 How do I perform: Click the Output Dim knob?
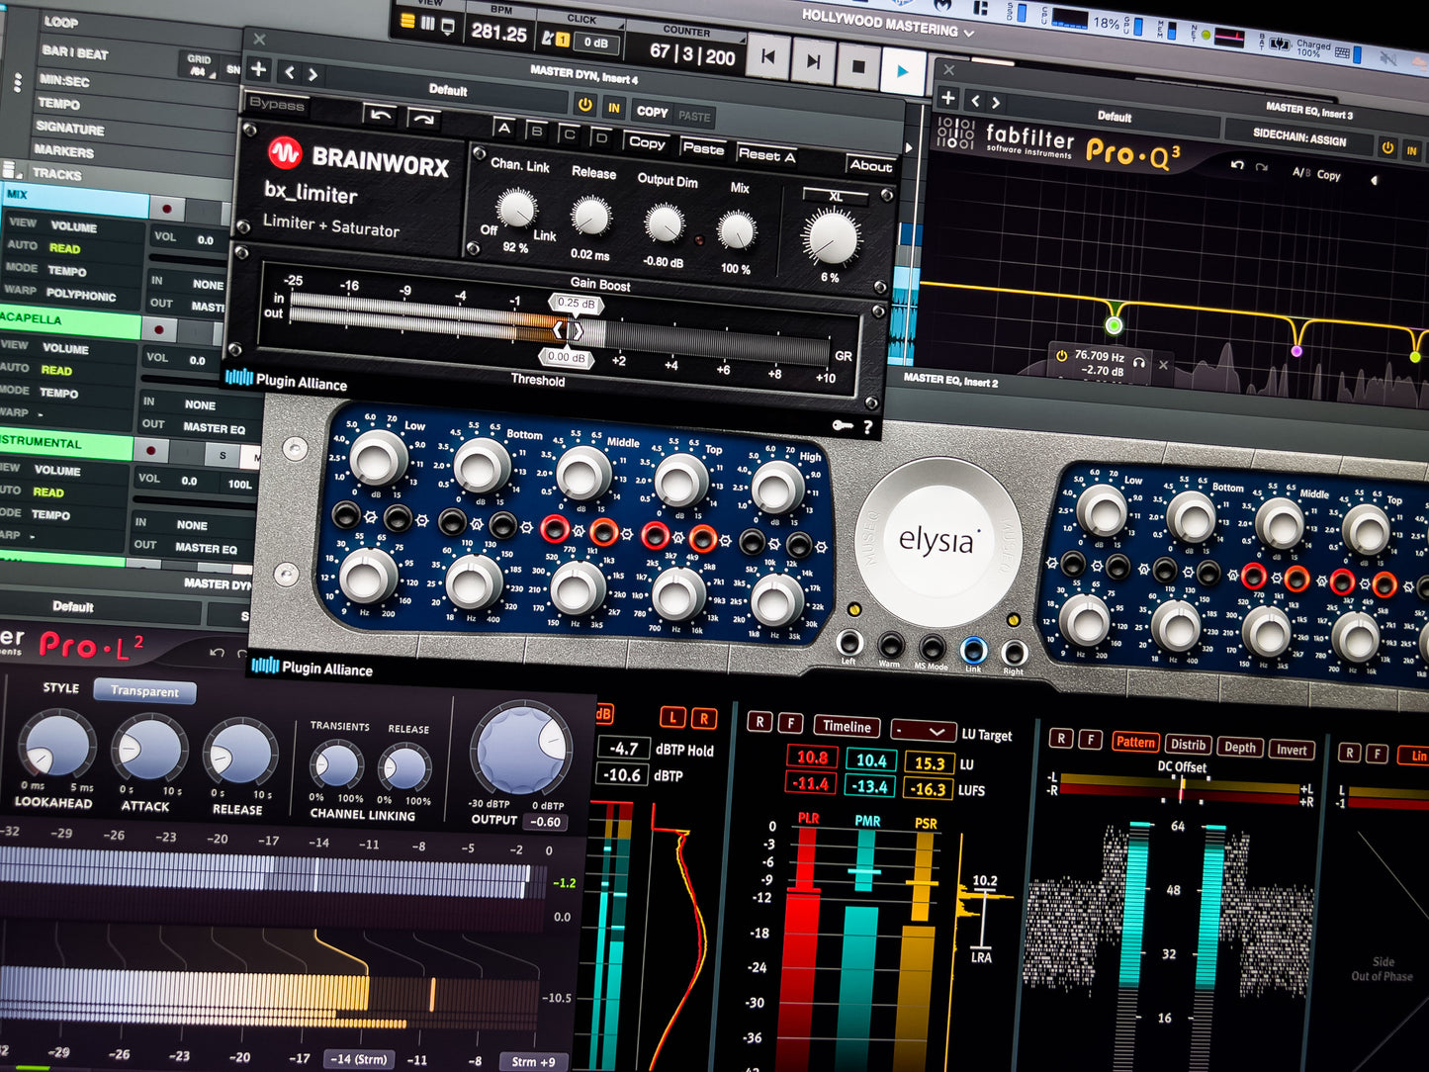pyautogui.click(x=665, y=223)
